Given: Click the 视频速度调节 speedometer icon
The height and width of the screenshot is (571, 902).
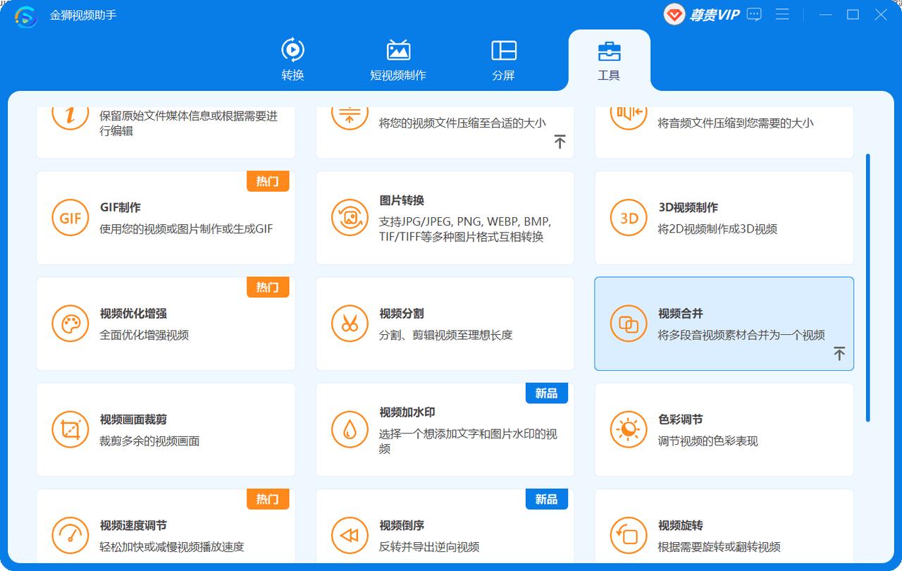Looking at the screenshot, I should click(x=70, y=534).
